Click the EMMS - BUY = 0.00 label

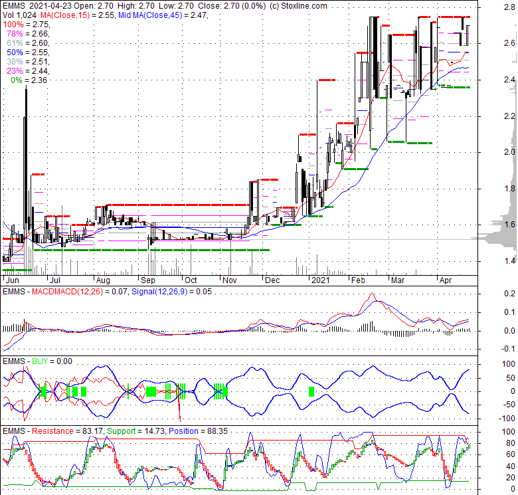pyautogui.click(x=37, y=361)
